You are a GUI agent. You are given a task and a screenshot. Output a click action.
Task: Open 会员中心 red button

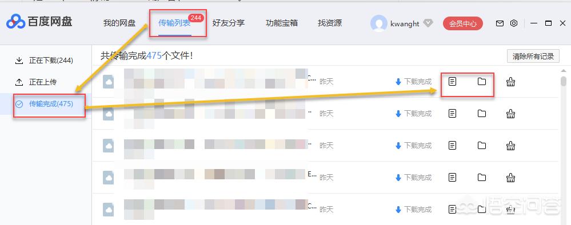[x=463, y=23]
